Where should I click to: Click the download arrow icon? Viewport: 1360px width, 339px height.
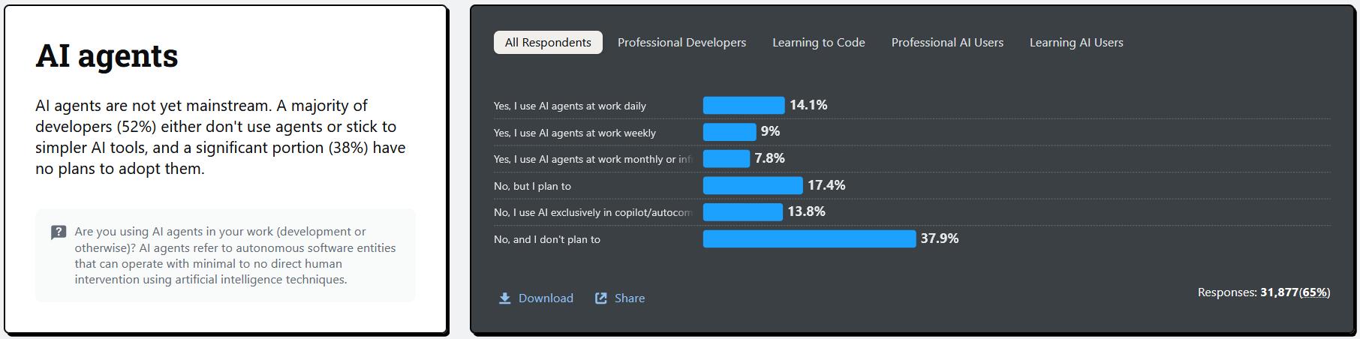point(505,298)
